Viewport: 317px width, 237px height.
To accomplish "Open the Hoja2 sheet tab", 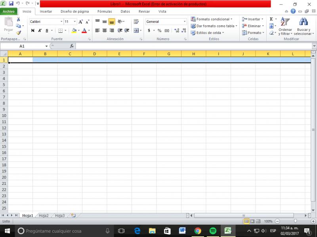I will (44, 216).
